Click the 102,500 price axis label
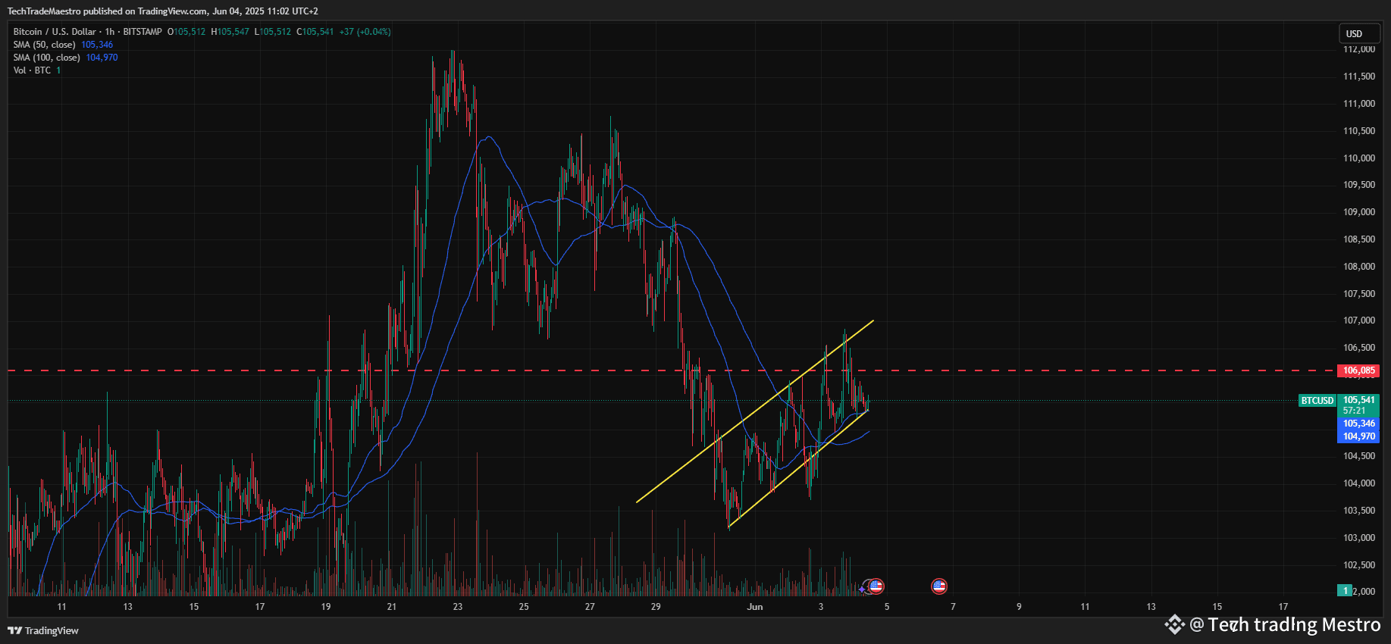The image size is (1391, 644). (x=1359, y=565)
